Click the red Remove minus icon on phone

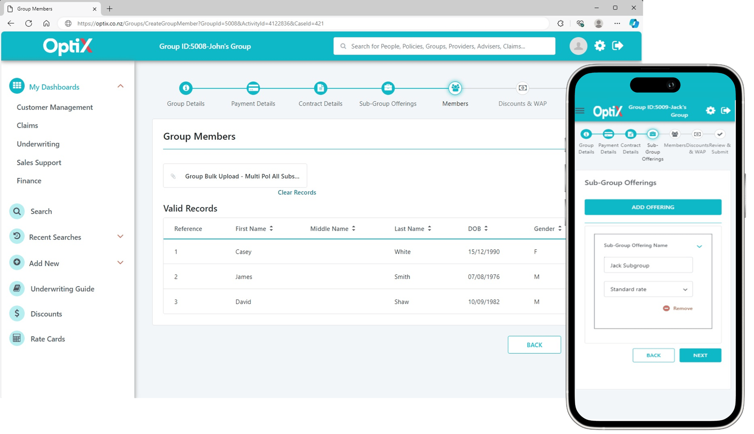(x=666, y=308)
